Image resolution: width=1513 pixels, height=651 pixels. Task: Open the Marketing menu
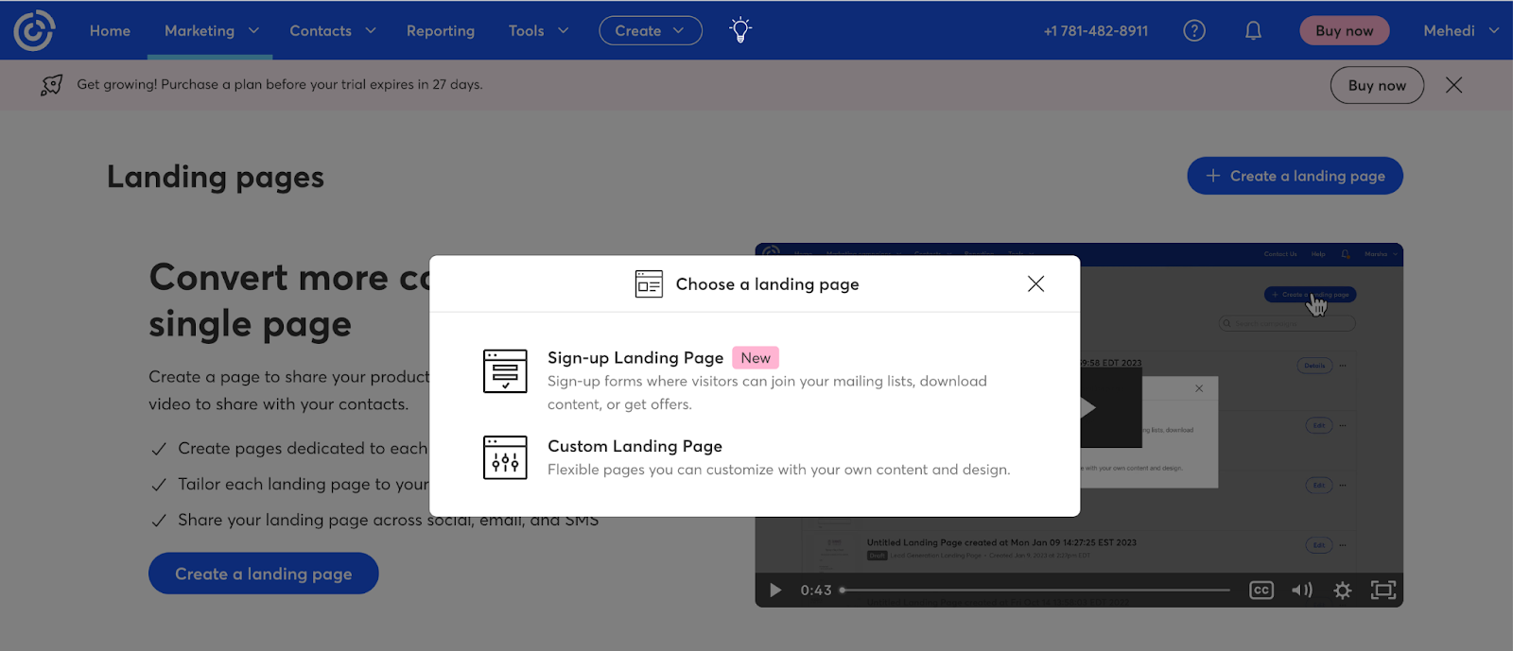[200, 30]
